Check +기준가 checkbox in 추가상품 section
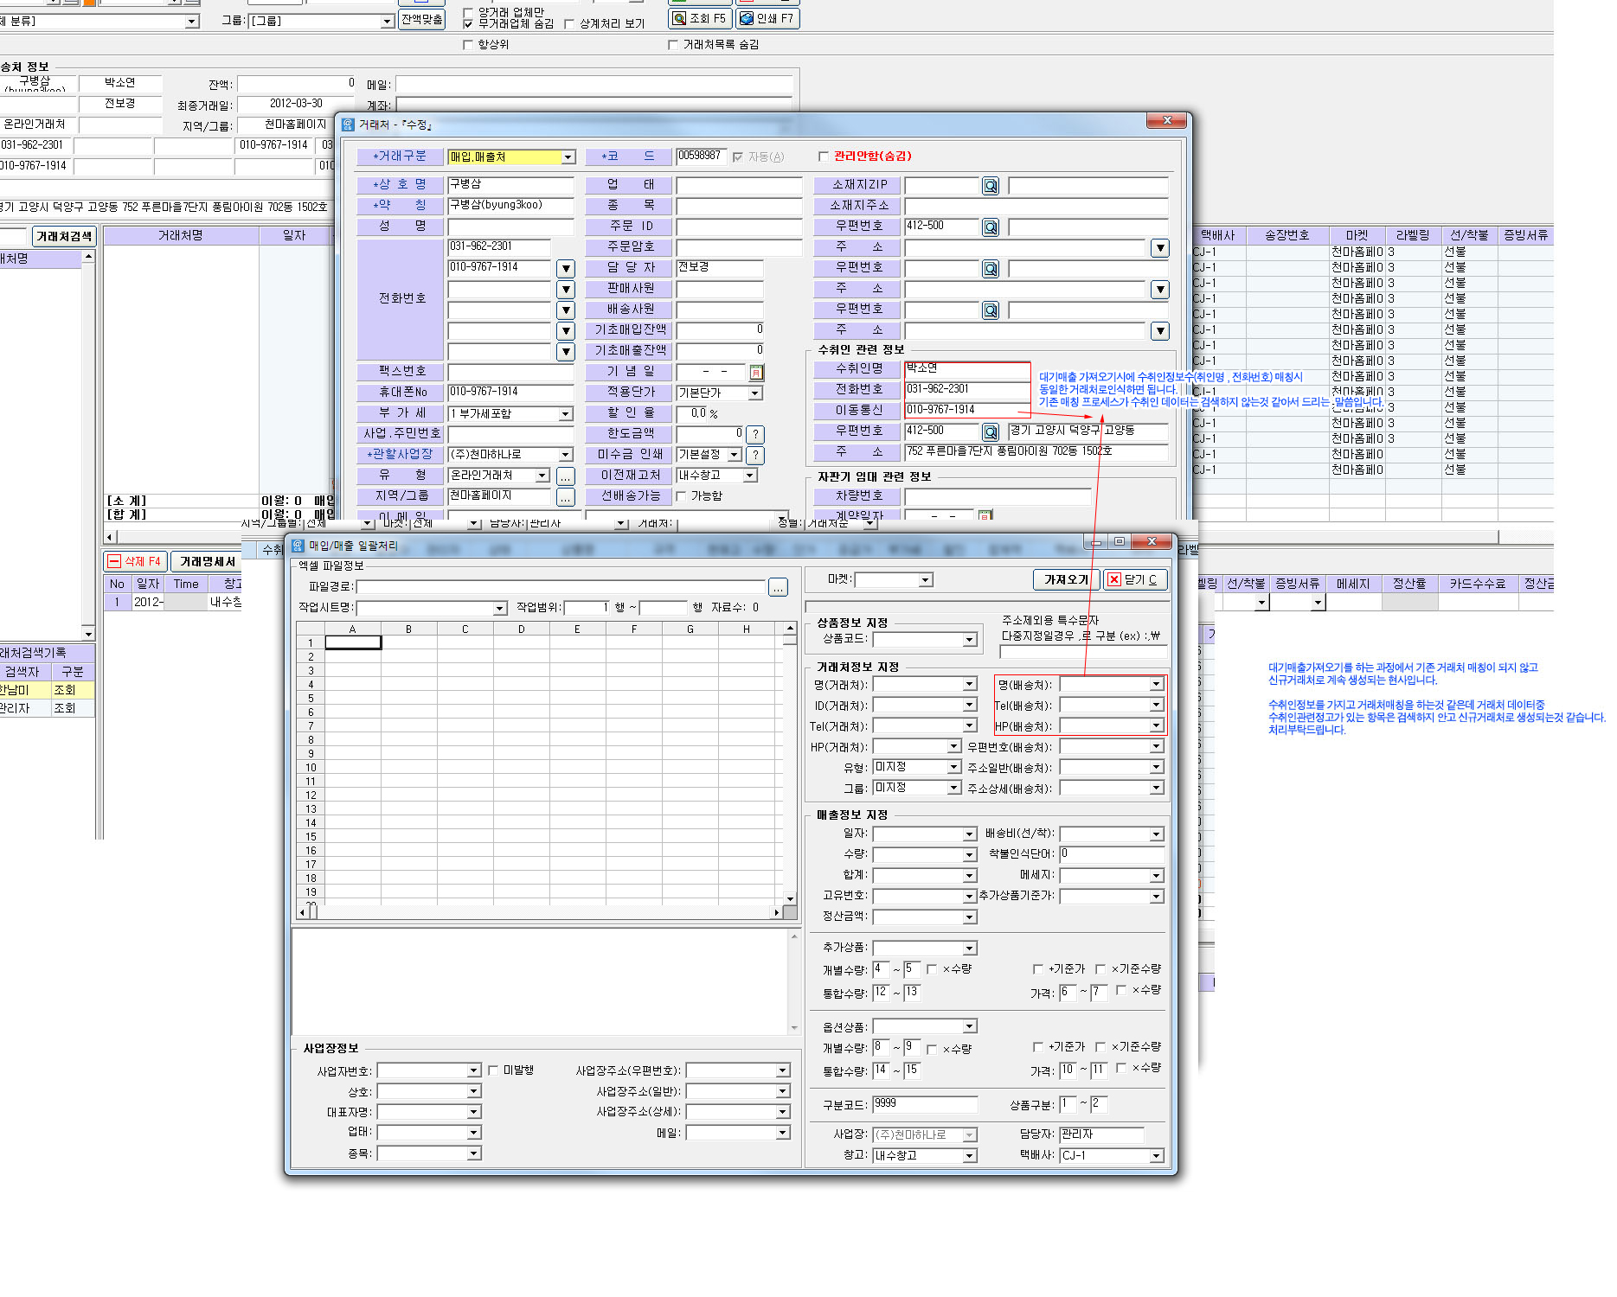 pyautogui.click(x=1038, y=969)
